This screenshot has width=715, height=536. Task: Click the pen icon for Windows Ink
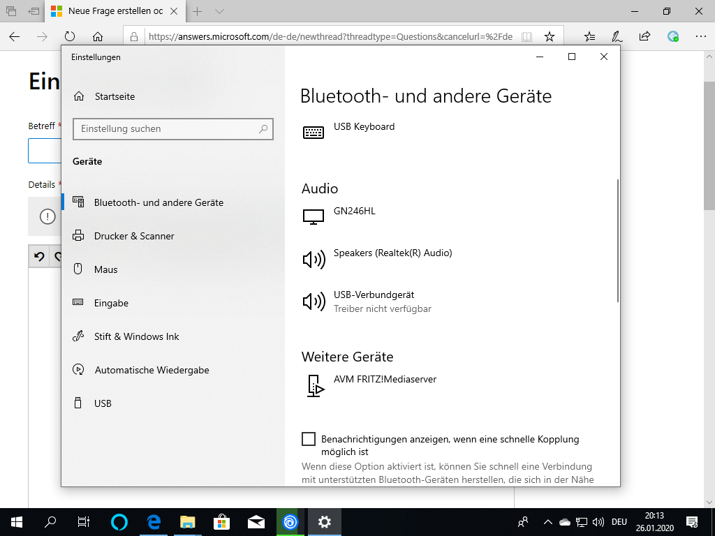click(x=78, y=336)
